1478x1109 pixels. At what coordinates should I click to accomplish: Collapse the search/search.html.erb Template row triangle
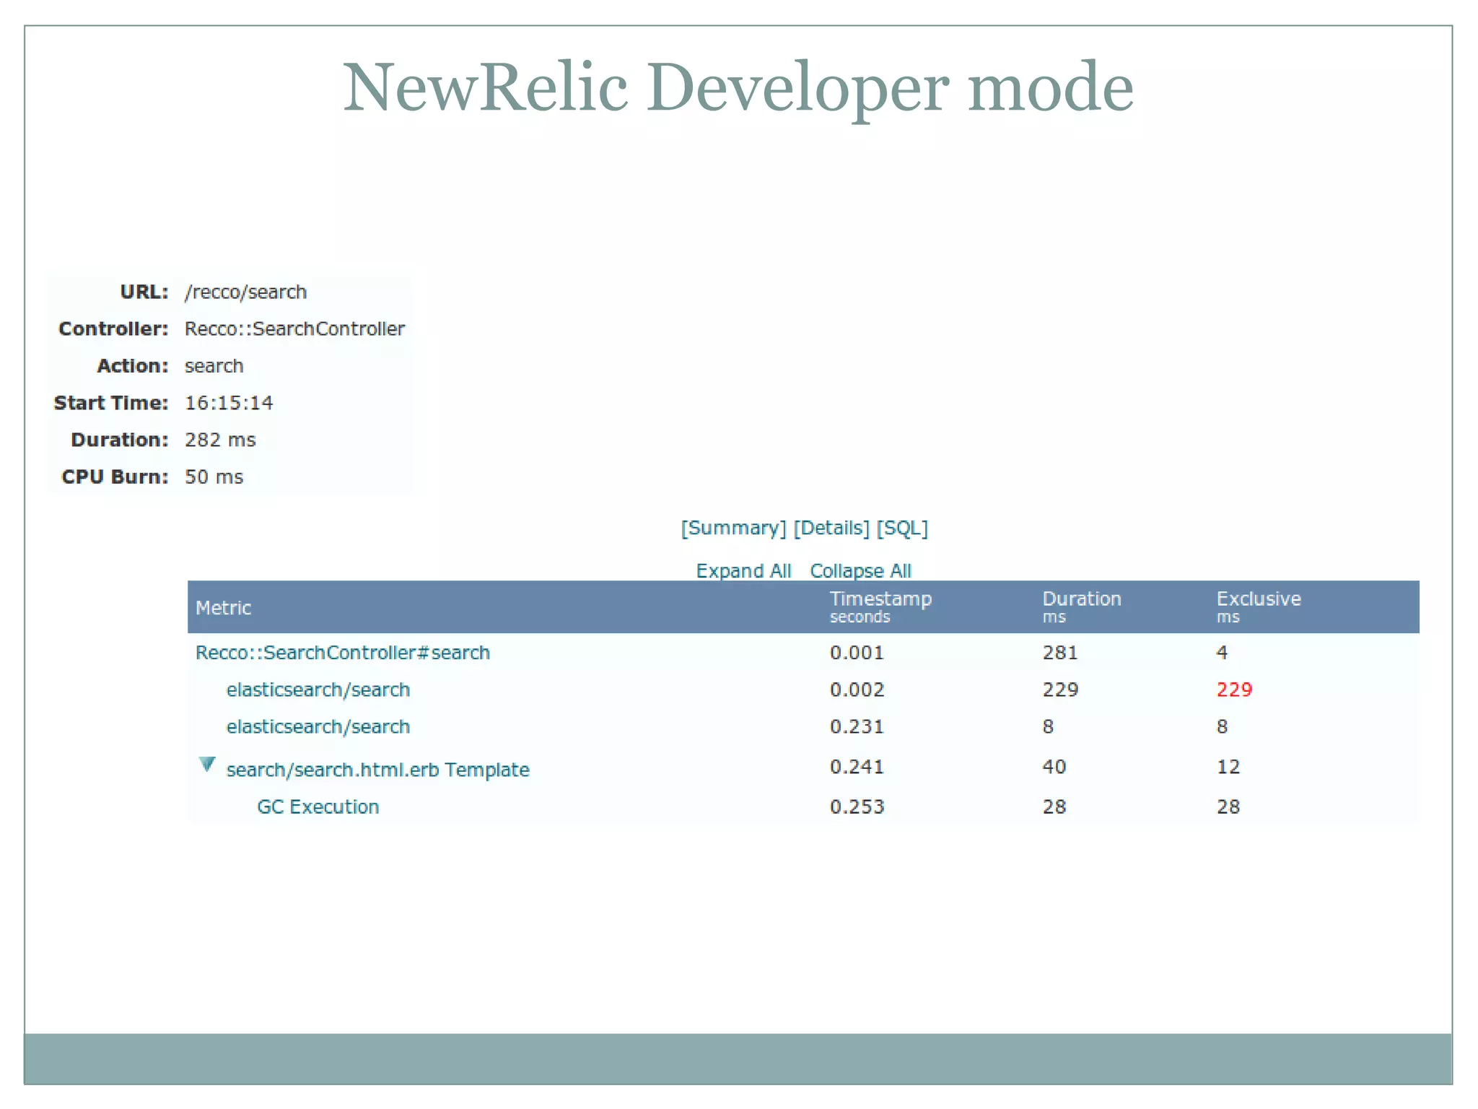pos(207,765)
